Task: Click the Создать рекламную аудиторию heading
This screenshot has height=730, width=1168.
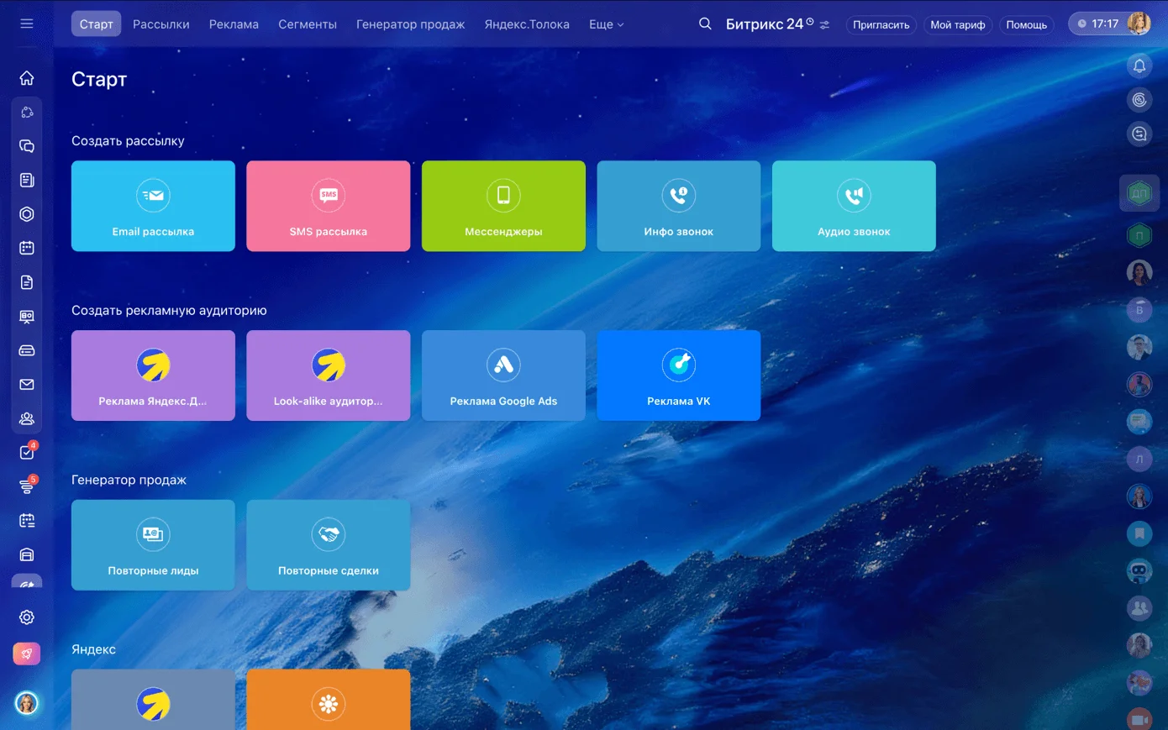Action: coord(169,311)
